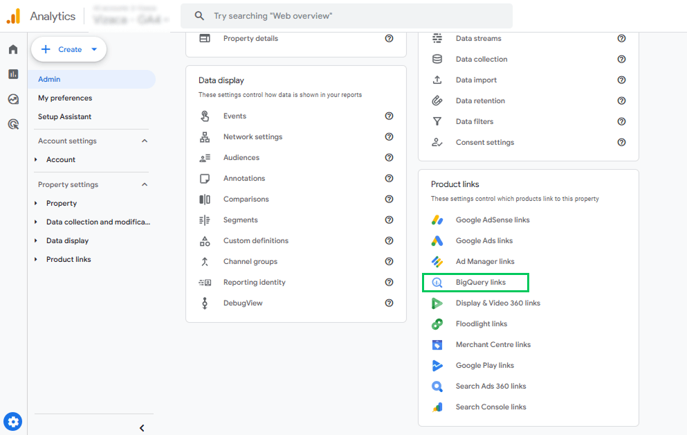Open the Reports icon in left rail

pos(13,74)
